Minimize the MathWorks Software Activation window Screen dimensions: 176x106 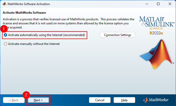pyautogui.click(x=147, y=4)
